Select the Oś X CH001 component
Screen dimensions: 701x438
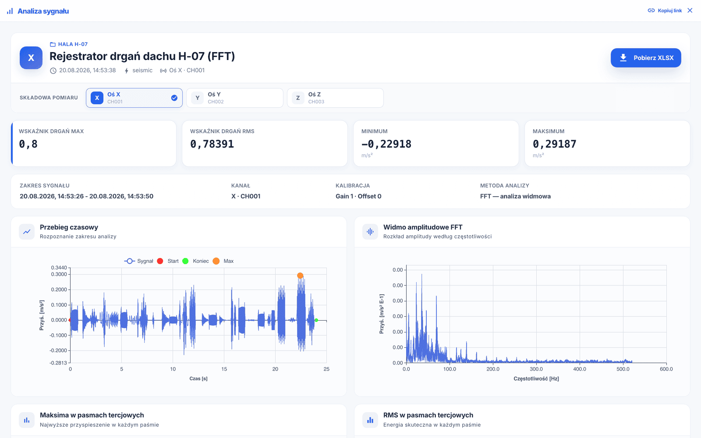pyautogui.click(x=134, y=98)
